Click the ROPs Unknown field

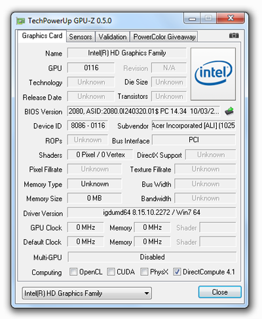tap(88, 140)
